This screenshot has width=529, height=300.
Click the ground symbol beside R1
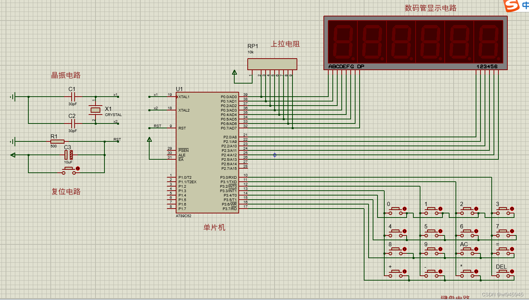pyautogui.click(x=13, y=142)
